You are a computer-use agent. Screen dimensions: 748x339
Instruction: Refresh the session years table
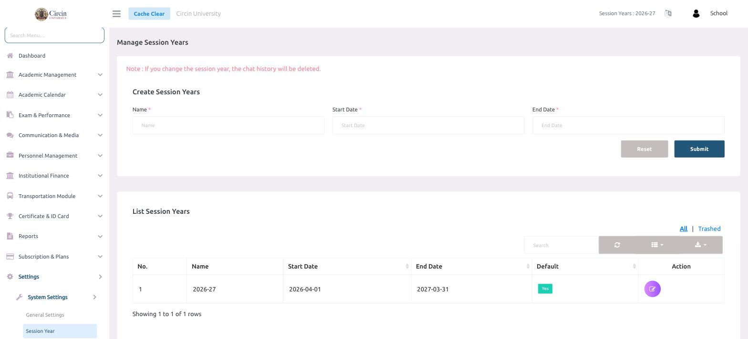point(617,245)
